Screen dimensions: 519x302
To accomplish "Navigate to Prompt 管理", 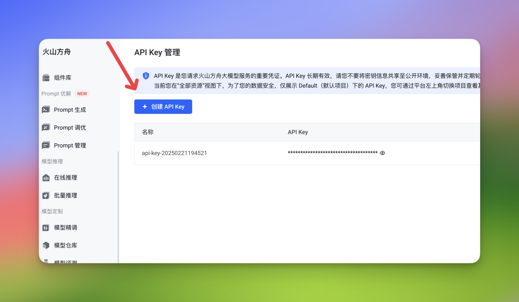I will (x=70, y=145).
